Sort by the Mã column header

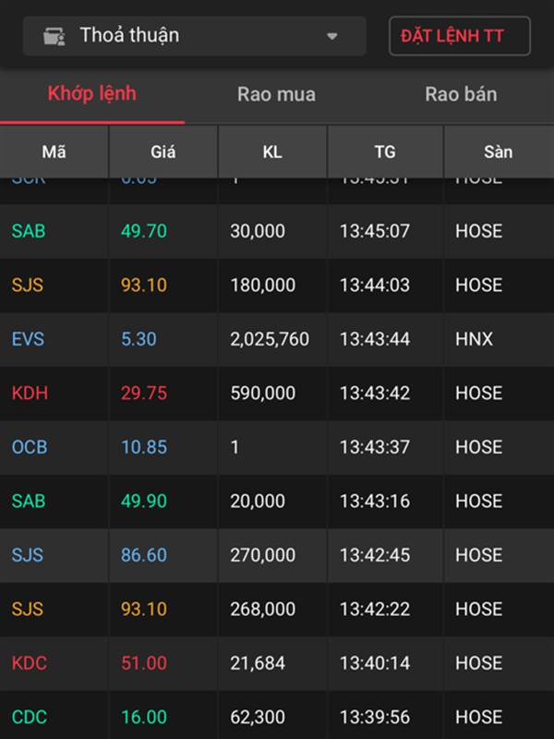click(x=54, y=151)
